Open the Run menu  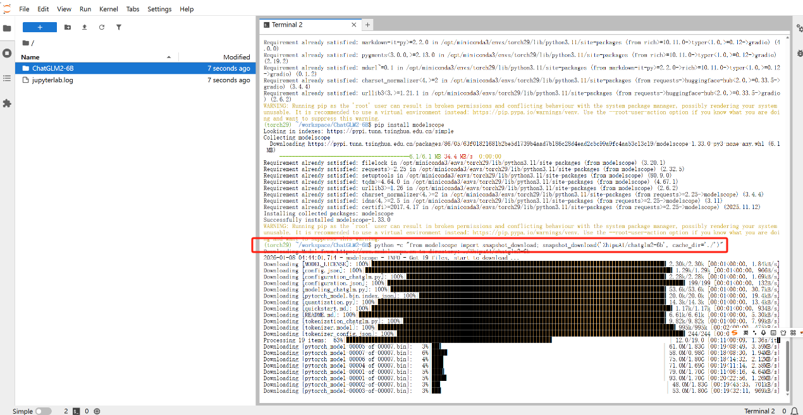coord(85,9)
